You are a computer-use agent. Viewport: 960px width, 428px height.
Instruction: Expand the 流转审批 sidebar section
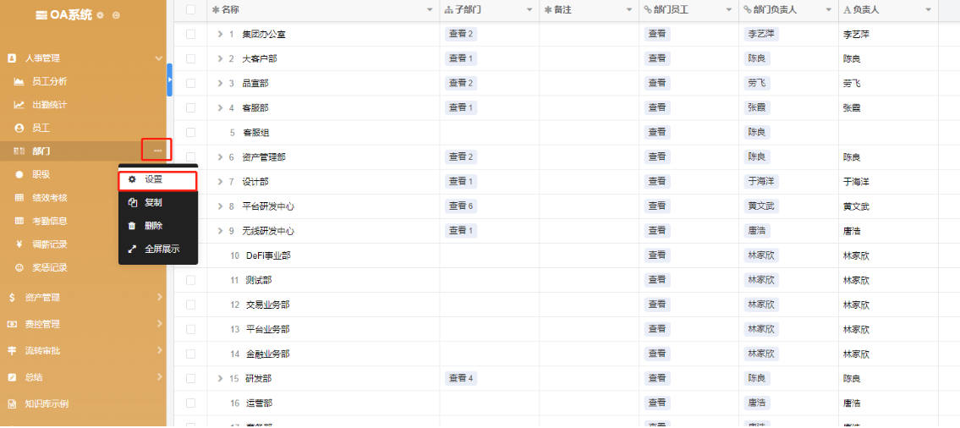[x=159, y=351]
